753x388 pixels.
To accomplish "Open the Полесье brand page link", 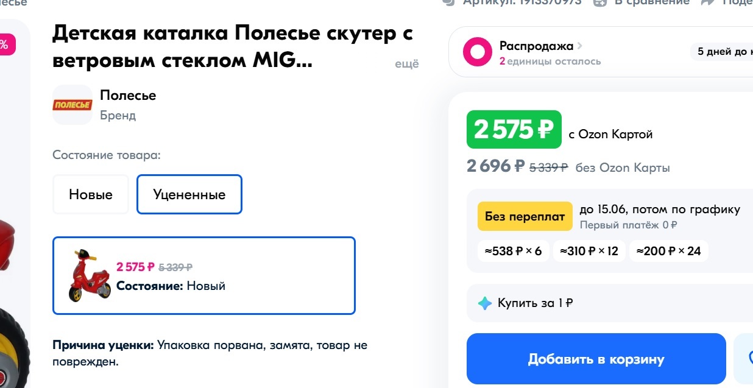I will (128, 96).
